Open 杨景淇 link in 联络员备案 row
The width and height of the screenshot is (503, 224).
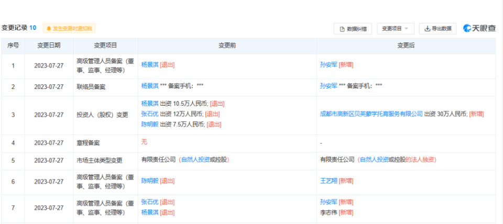click(150, 86)
